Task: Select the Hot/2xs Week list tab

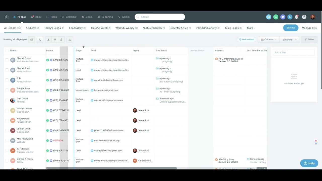Action: point(101,28)
